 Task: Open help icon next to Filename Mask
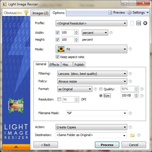coord(130,113)
